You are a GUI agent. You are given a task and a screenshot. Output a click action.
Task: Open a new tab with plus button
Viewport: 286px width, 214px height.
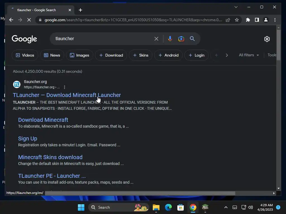click(80, 10)
